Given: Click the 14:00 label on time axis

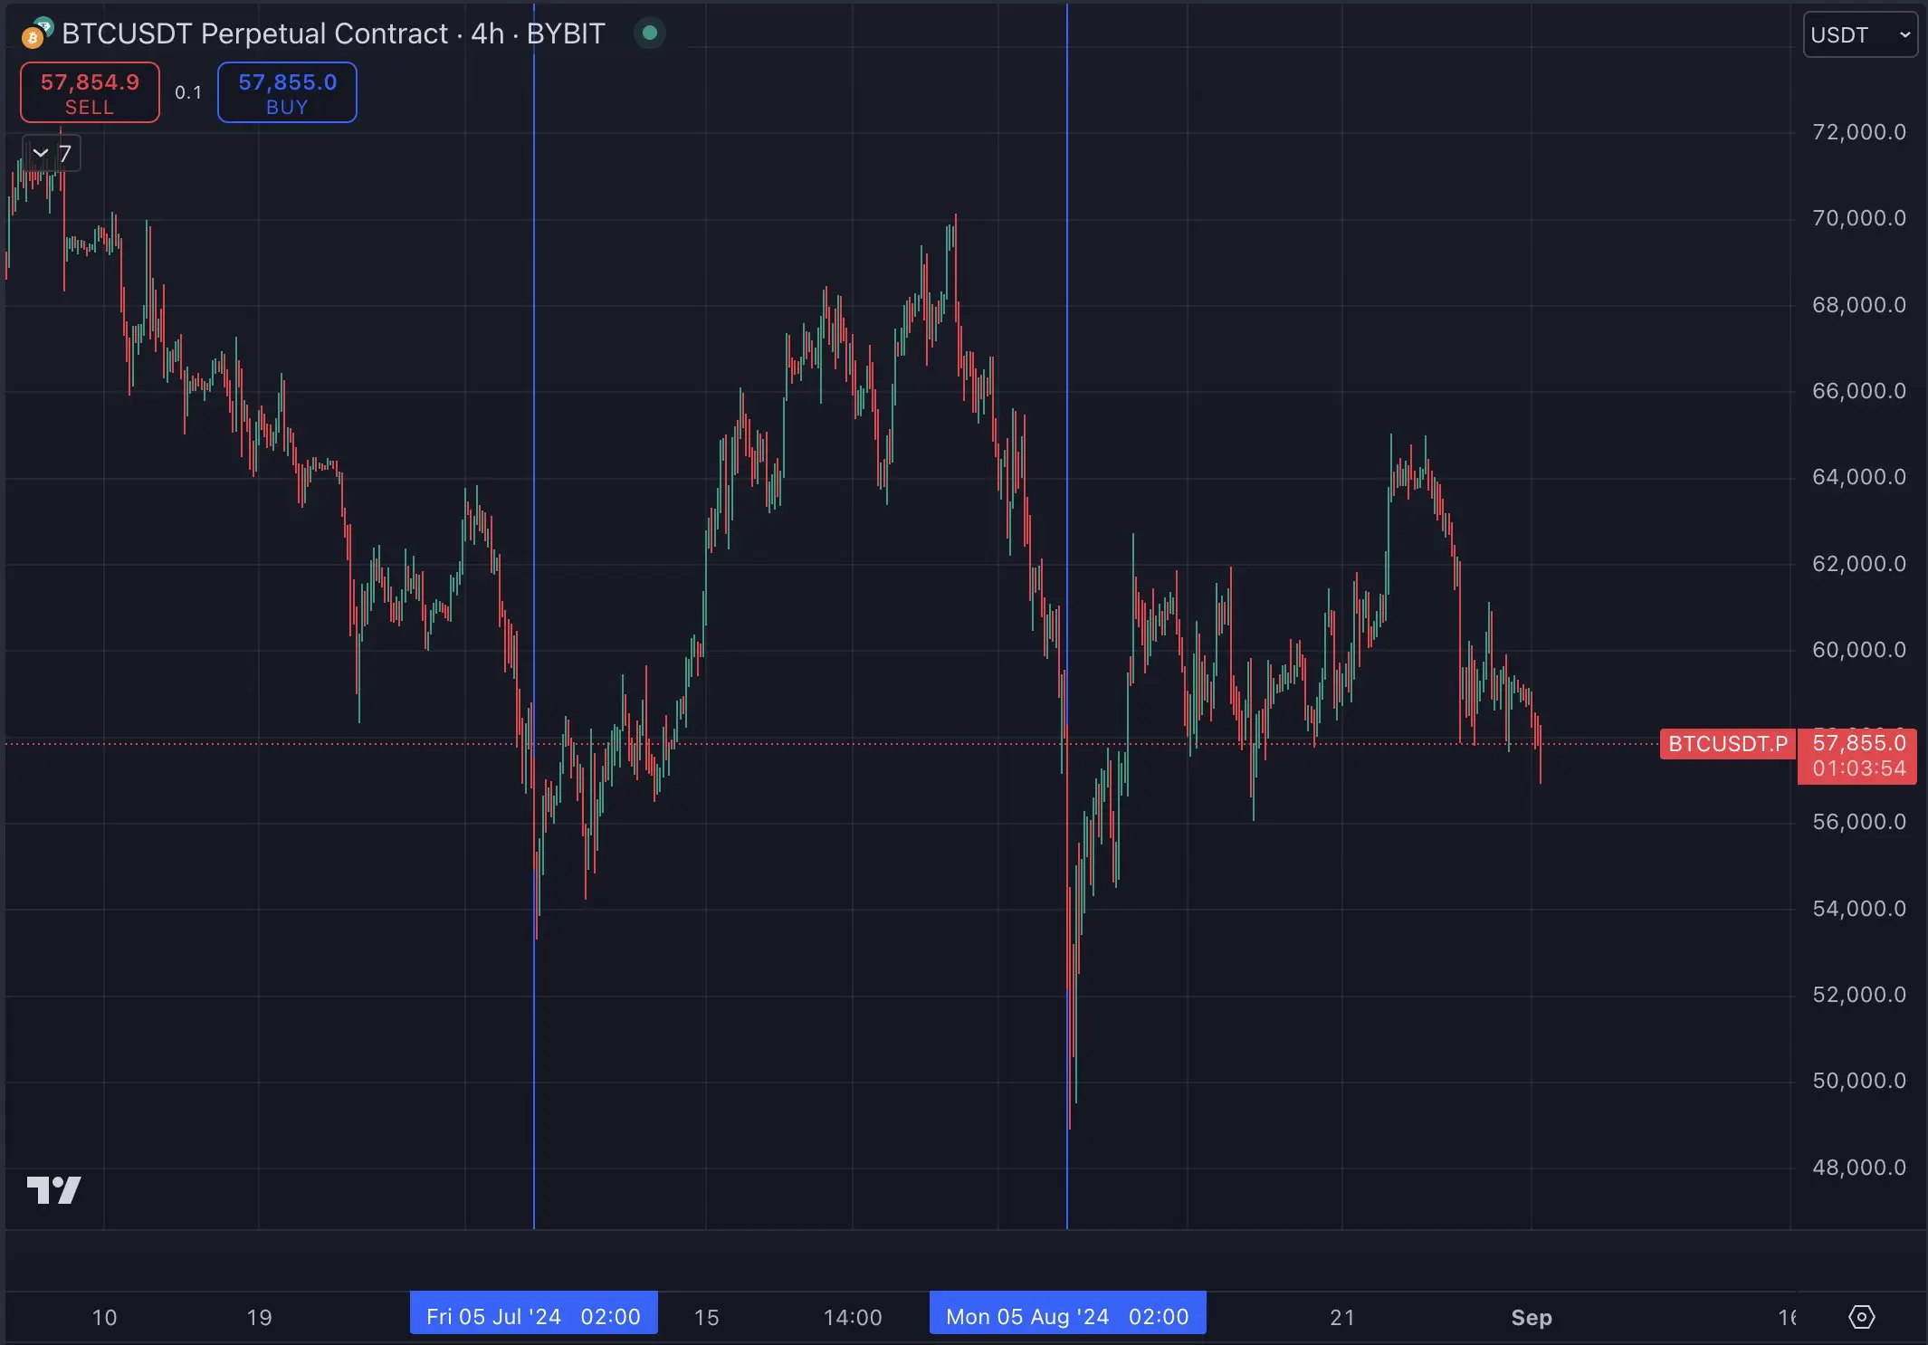Looking at the screenshot, I should pyautogui.click(x=853, y=1317).
